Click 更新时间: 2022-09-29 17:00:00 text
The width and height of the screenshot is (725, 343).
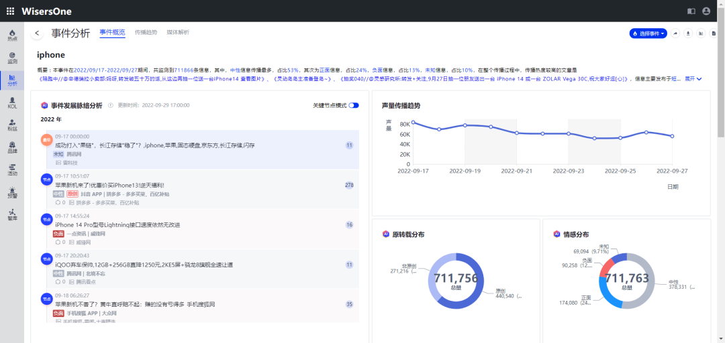point(154,105)
